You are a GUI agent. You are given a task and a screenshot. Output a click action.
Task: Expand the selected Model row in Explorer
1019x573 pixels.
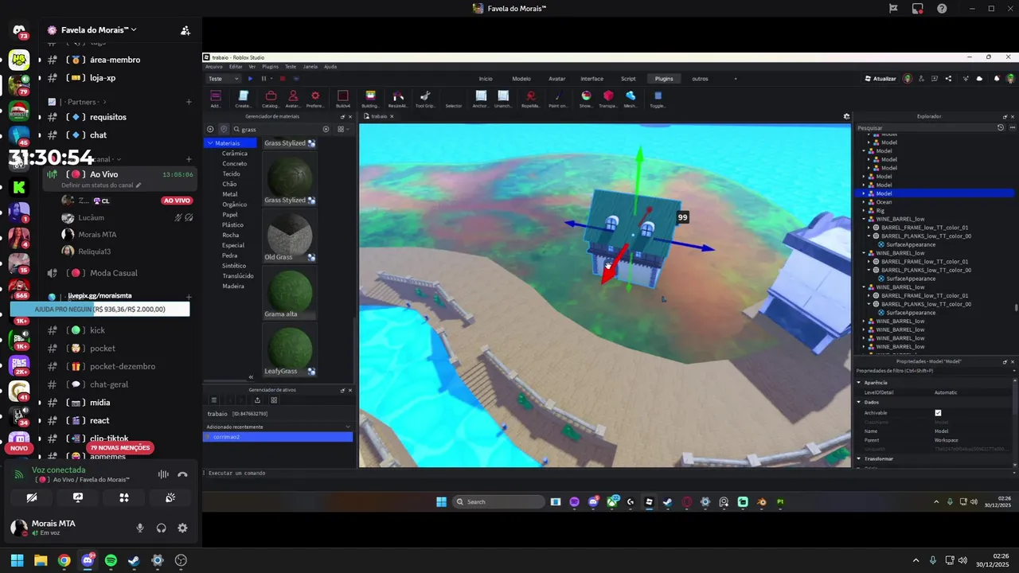pyautogui.click(x=865, y=193)
